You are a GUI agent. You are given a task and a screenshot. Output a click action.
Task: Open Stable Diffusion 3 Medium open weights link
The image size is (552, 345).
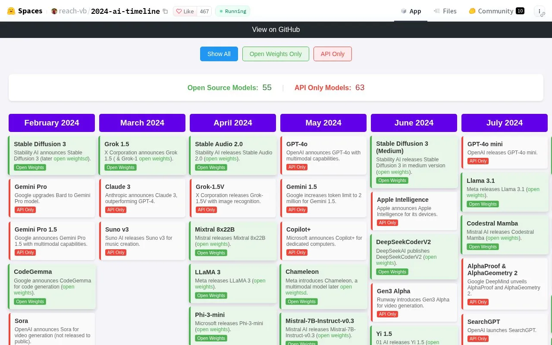tap(394, 172)
